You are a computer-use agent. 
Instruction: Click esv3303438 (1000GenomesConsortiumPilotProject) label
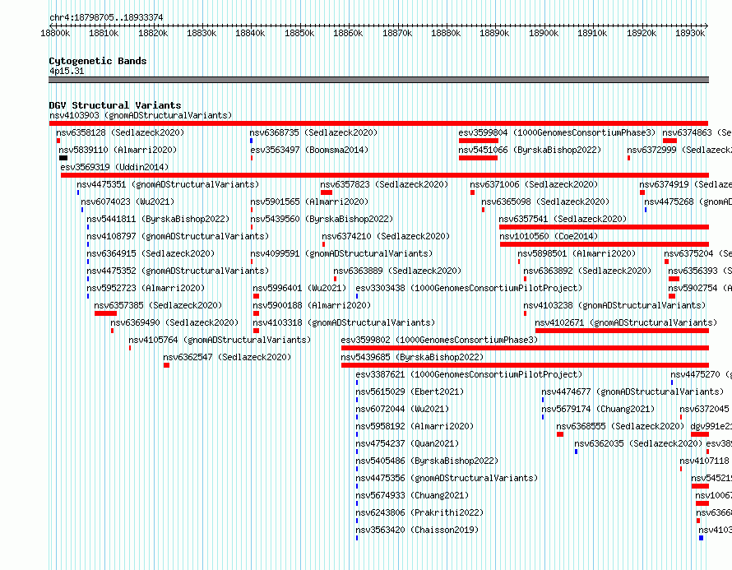pyautogui.click(x=469, y=288)
